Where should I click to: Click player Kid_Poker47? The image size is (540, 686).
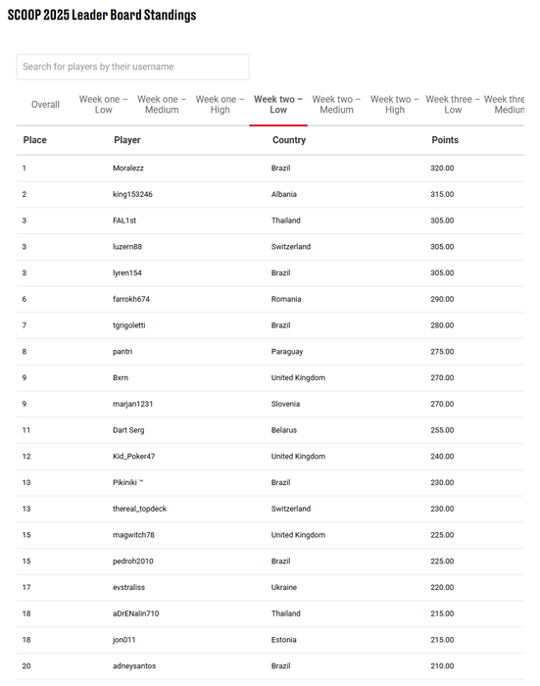pos(134,457)
